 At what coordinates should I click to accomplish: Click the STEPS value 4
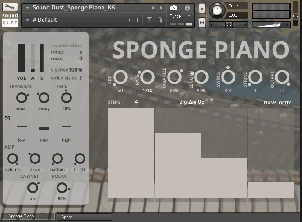(136, 102)
